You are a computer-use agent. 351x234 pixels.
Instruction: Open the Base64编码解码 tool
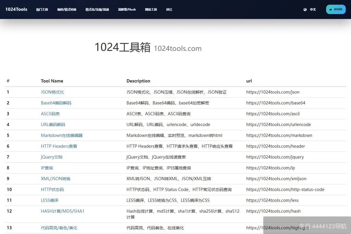click(x=56, y=103)
